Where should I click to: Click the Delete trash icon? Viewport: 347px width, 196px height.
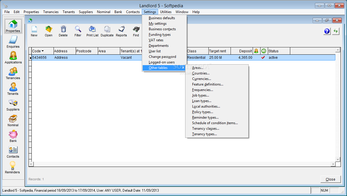63,31
